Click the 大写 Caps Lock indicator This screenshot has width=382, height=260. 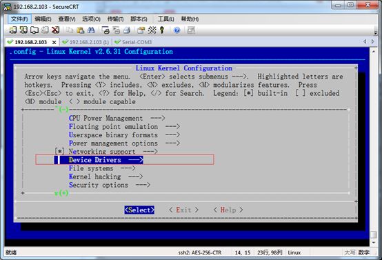point(350,252)
